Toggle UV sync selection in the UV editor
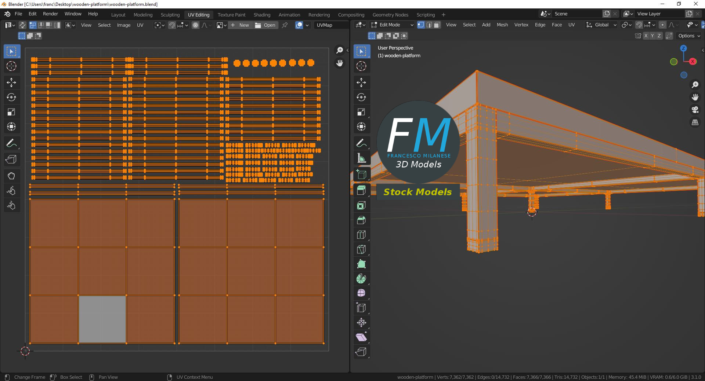This screenshot has width=705, height=381. [x=22, y=25]
